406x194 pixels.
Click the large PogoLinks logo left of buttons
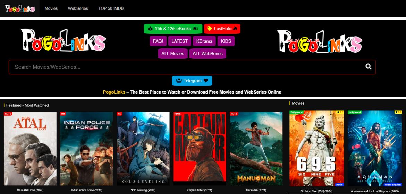click(x=63, y=40)
